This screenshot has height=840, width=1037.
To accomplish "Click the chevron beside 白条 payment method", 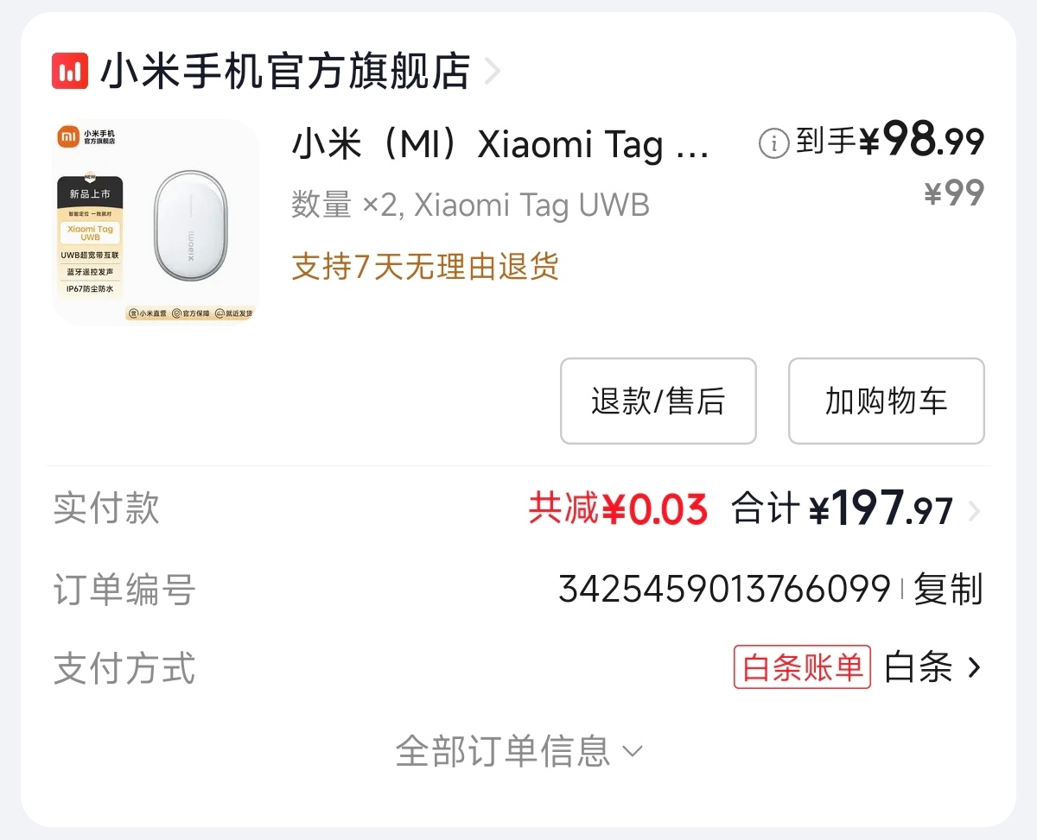I will [x=975, y=667].
